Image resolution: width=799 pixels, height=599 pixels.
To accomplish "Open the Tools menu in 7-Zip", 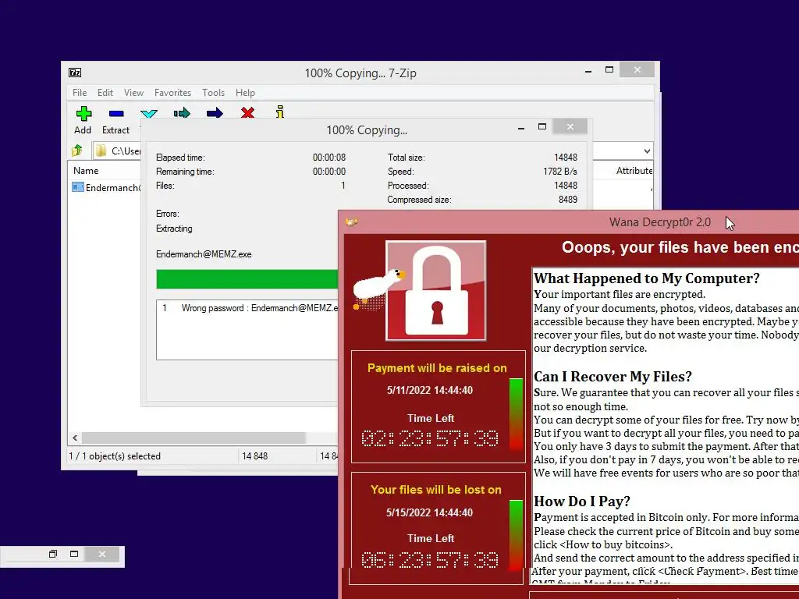I will click(x=213, y=93).
